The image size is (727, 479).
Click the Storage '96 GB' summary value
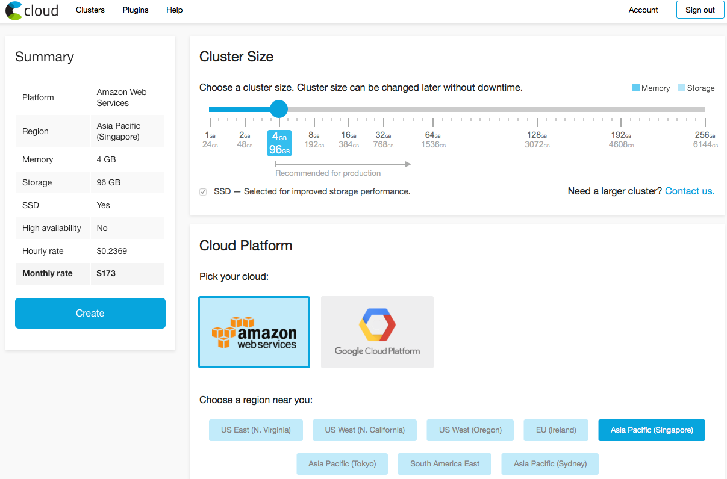[108, 182]
